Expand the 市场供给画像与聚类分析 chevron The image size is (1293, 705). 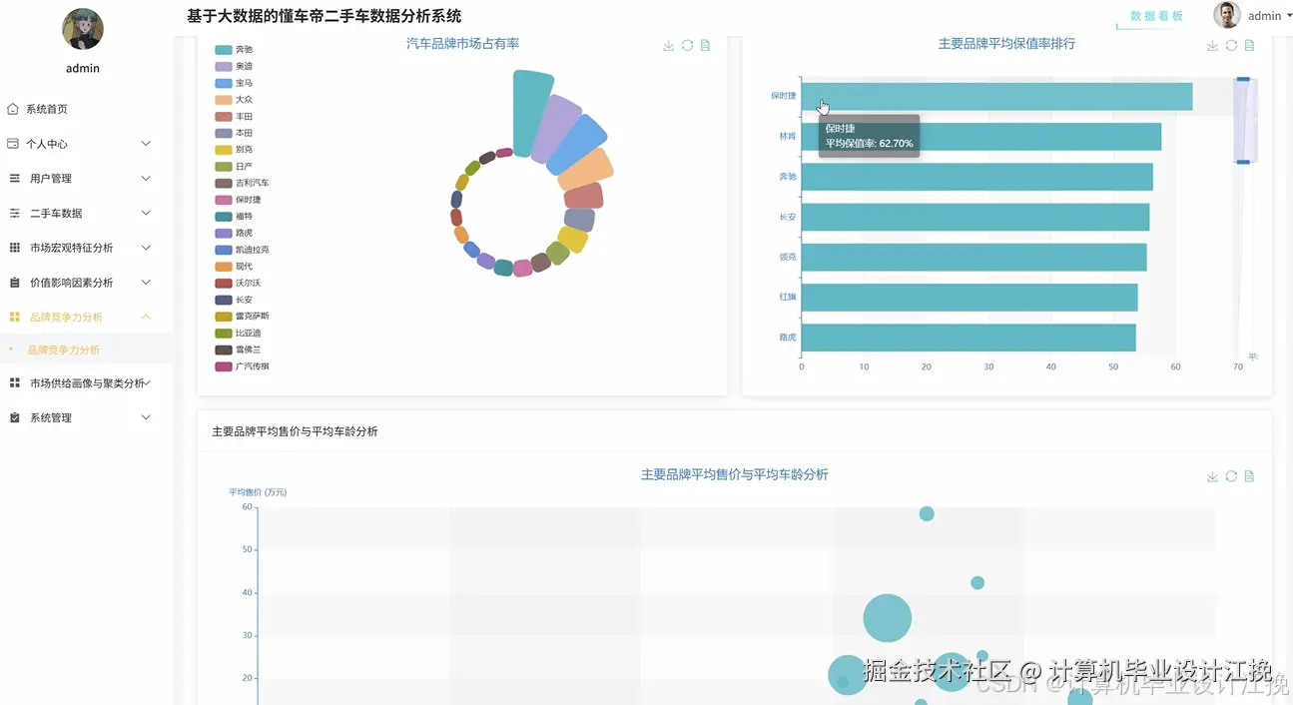[x=148, y=383]
